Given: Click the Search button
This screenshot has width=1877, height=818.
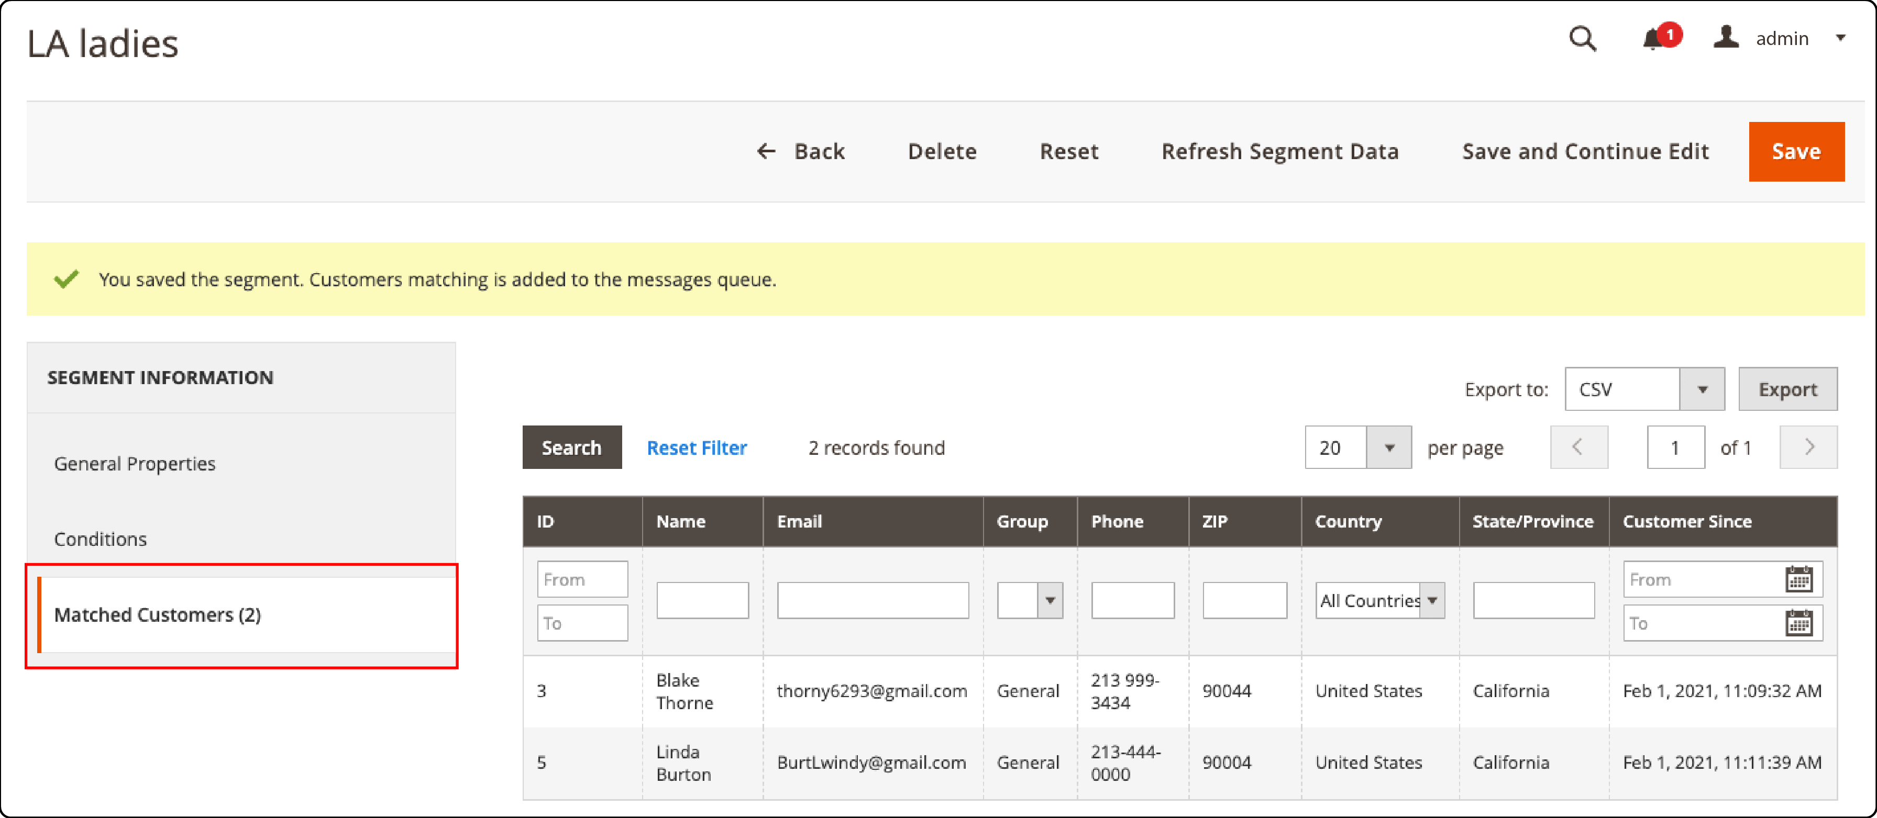Looking at the screenshot, I should tap(571, 447).
